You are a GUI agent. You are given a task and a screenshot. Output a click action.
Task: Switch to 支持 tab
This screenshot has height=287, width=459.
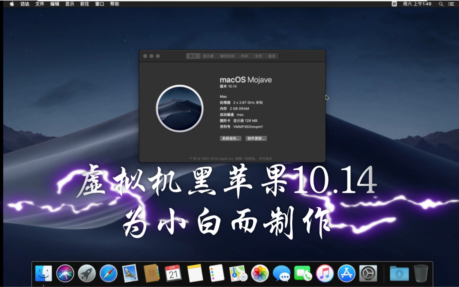(258, 56)
